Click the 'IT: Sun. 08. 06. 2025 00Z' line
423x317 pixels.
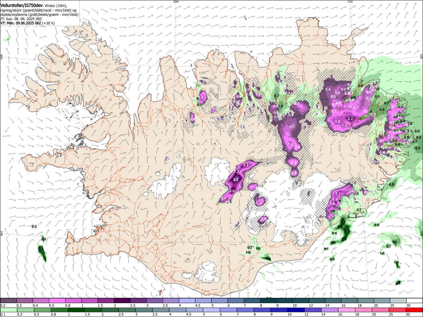(21, 19)
